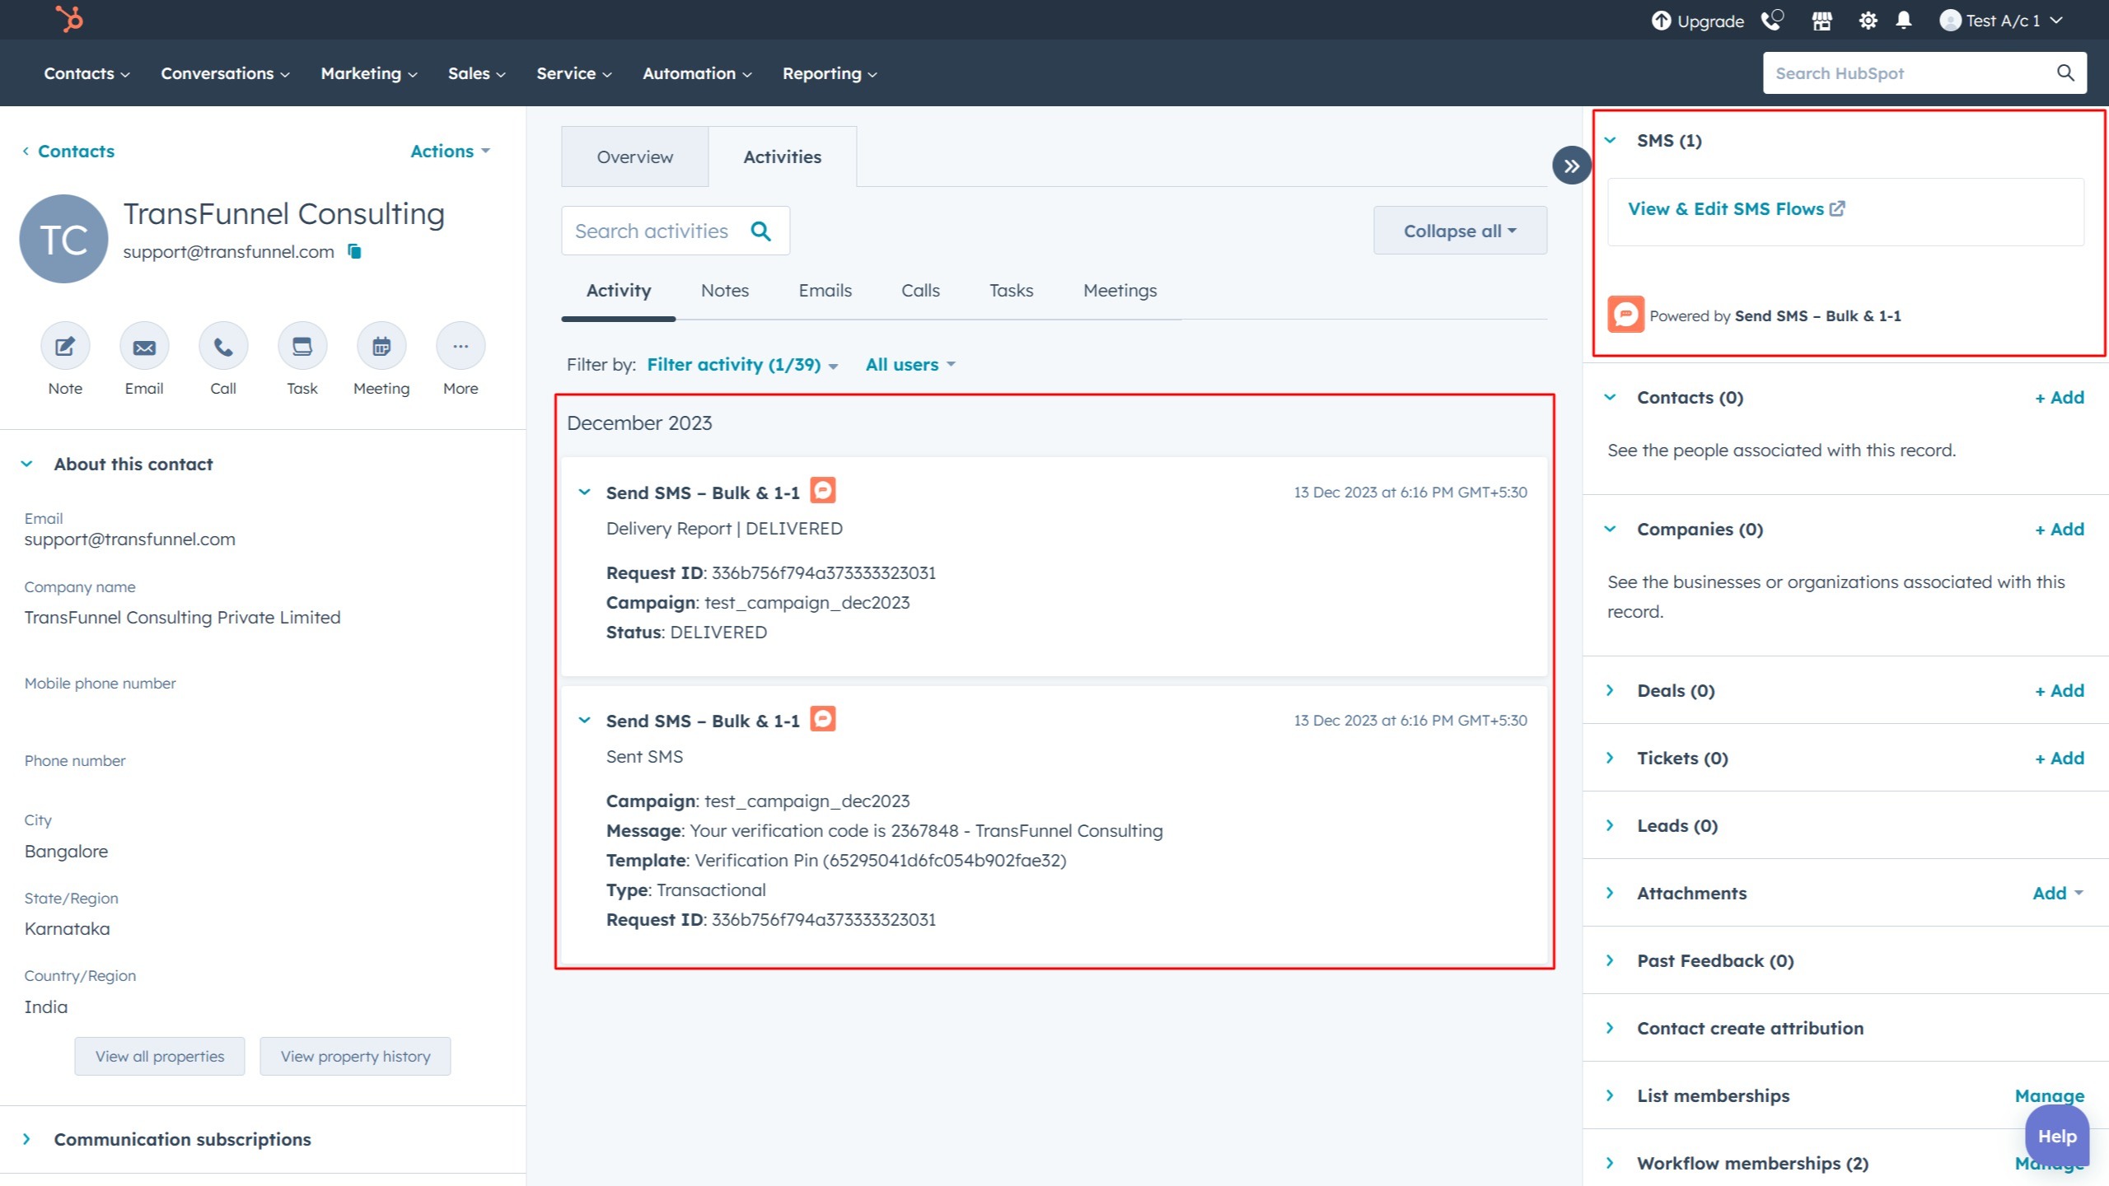2109x1186 pixels.
Task: Click the Note icon button
Action: tap(65, 346)
